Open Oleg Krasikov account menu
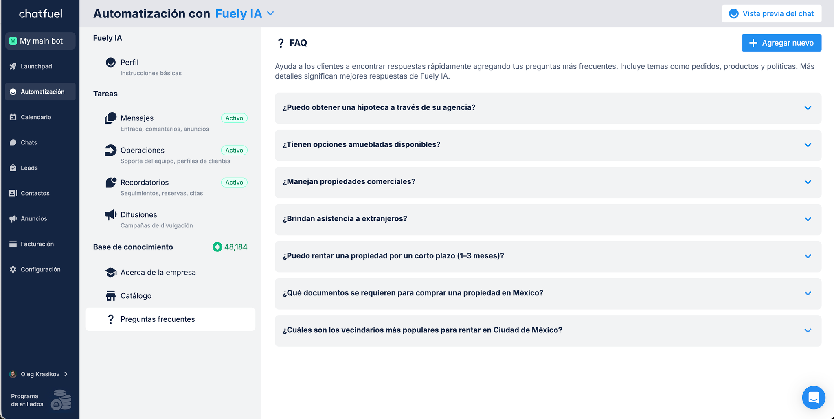The width and height of the screenshot is (834, 419). click(39, 374)
